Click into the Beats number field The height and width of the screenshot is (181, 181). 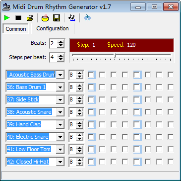tap(54, 44)
